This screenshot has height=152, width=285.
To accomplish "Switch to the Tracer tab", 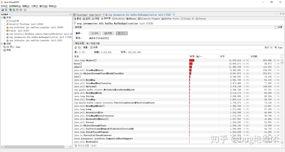I will click(x=201, y=19).
